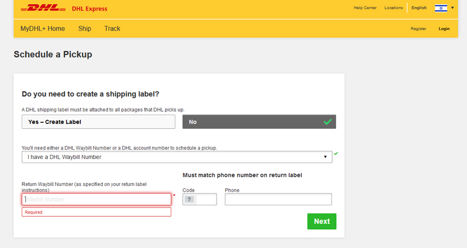Click the DHL logo
This screenshot has width=467, height=248.
click(x=43, y=9)
